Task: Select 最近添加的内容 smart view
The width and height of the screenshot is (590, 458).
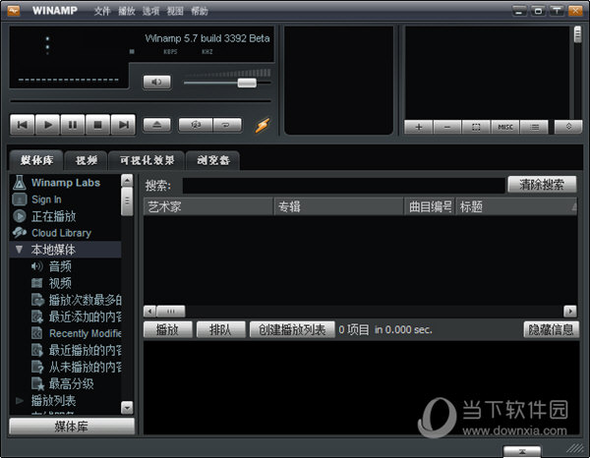Action: point(85,316)
